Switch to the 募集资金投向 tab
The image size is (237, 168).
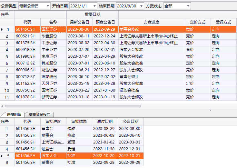(39, 114)
